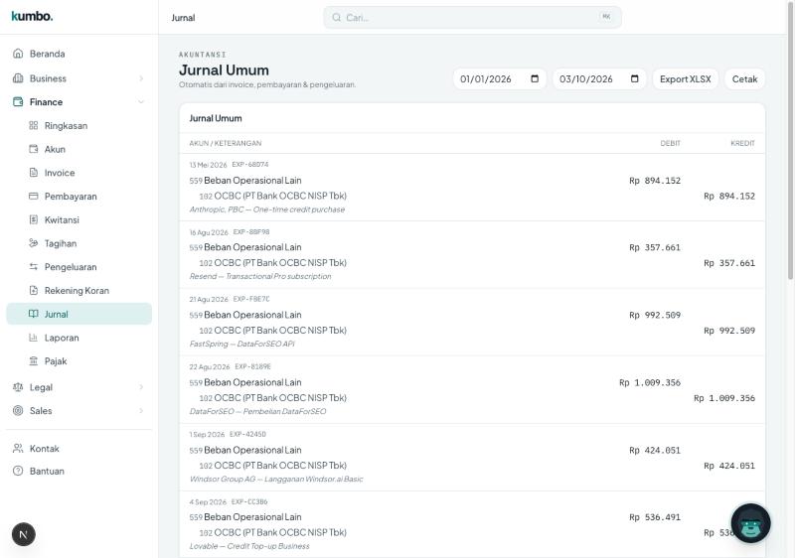Click note 'Anthropic, PBC — One-time credit purchase'

[x=266, y=209]
